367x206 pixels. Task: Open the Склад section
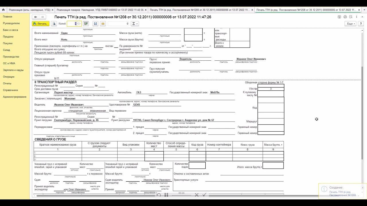point(7,50)
